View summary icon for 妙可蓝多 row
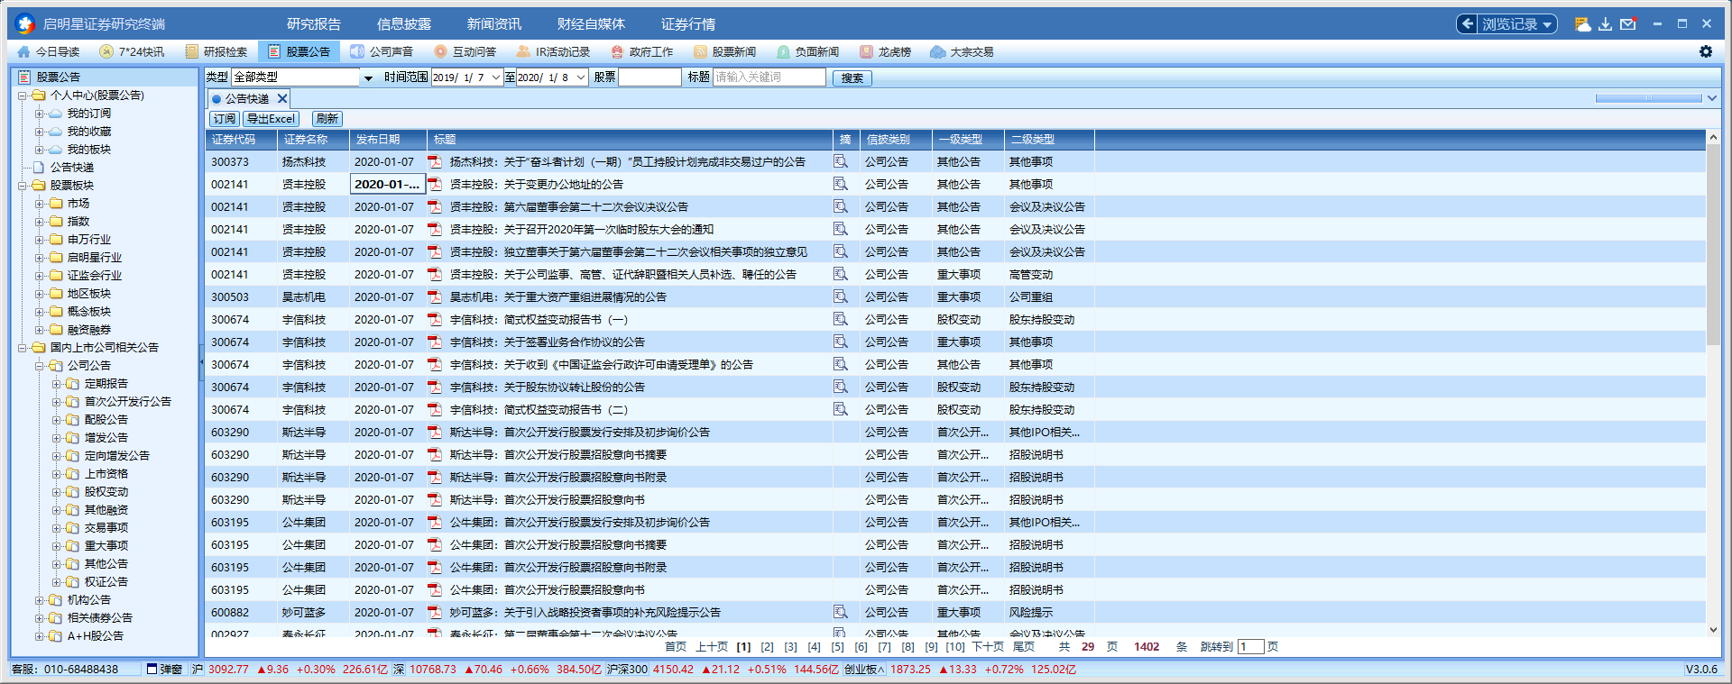 pos(841,613)
